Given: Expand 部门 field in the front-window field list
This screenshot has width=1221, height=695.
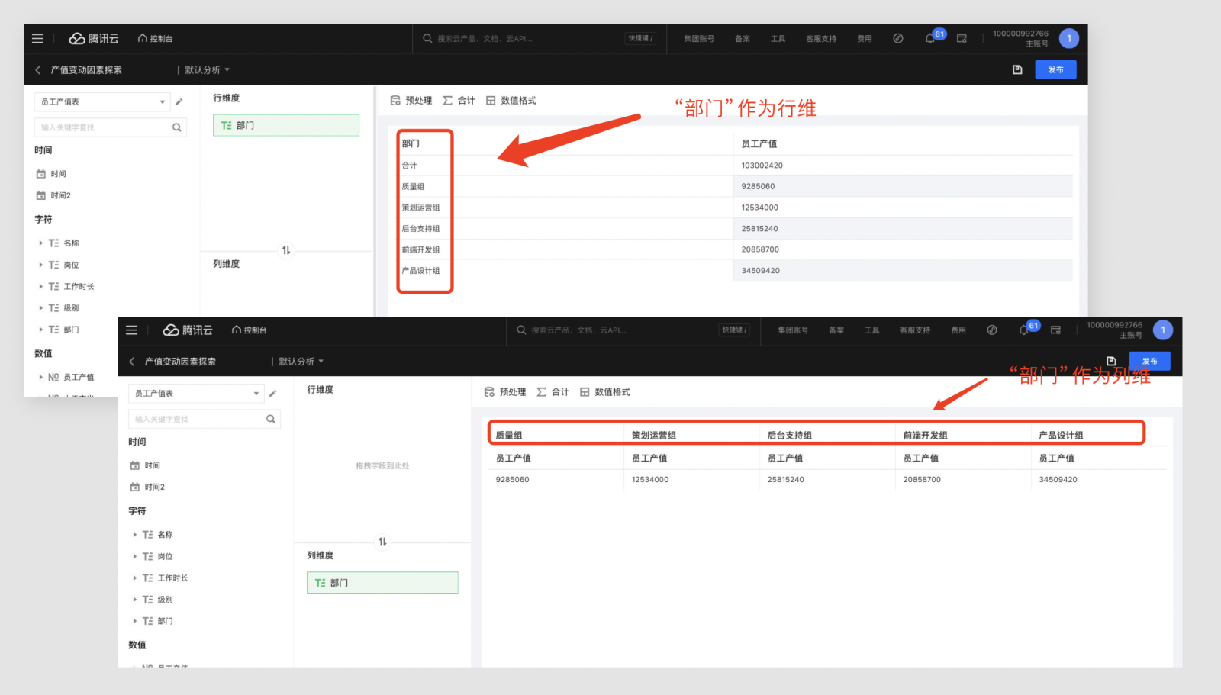Looking at the screenshot, I should click(x=135, y=621).
